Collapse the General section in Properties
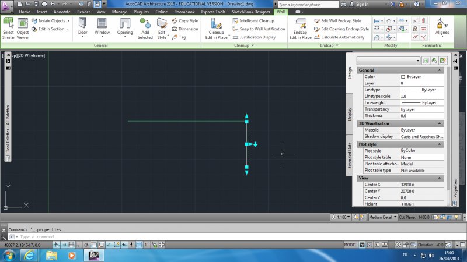467x262 pixels. pos(440,70)
